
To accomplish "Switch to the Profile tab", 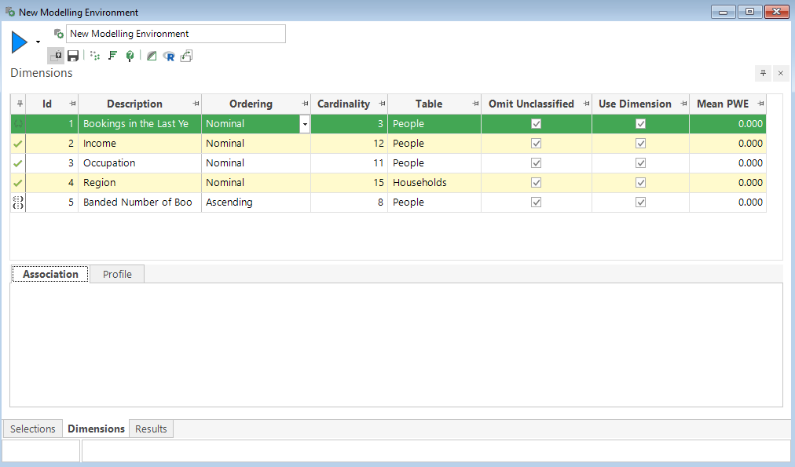I will 117,274.
